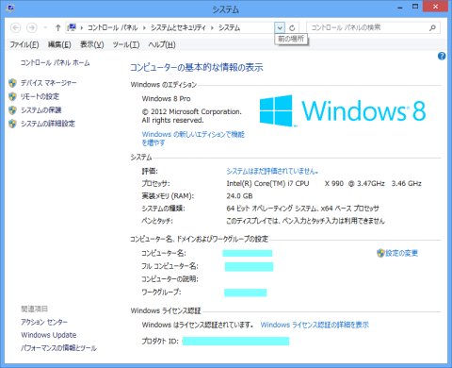This screenshot has height=368, width=452.
Task: Expand arrow after システムとセキュリティ breadcrumb
Action: (212, 28)
